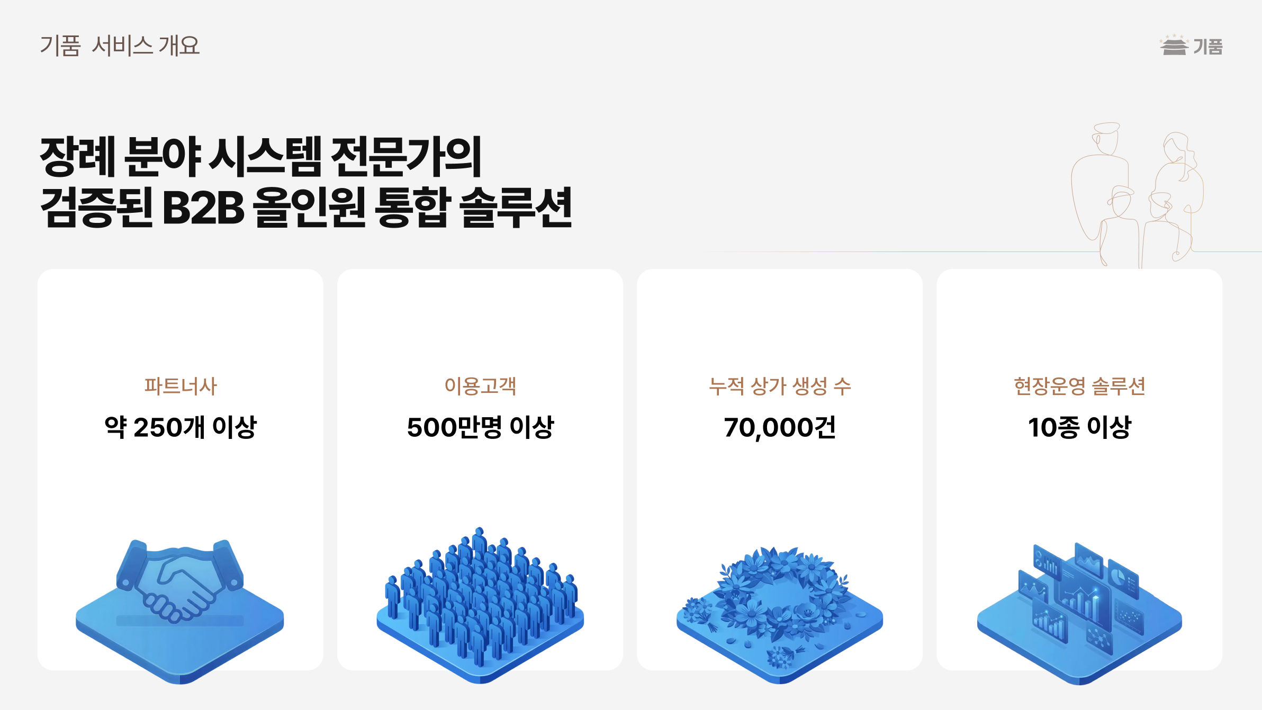Select the '파트너사' card label
The height and width of the screenshot is (710, 1262).
tap(181, 386)
